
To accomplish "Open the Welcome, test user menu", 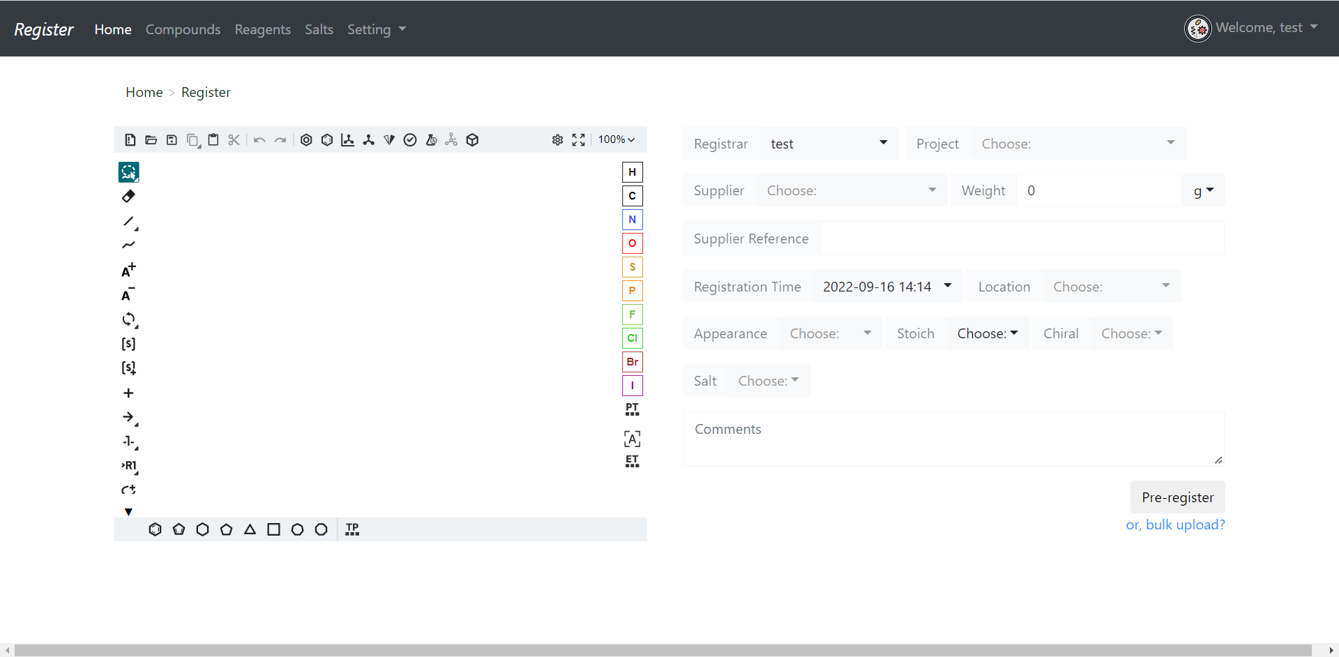I will (x=1251, y=28).
